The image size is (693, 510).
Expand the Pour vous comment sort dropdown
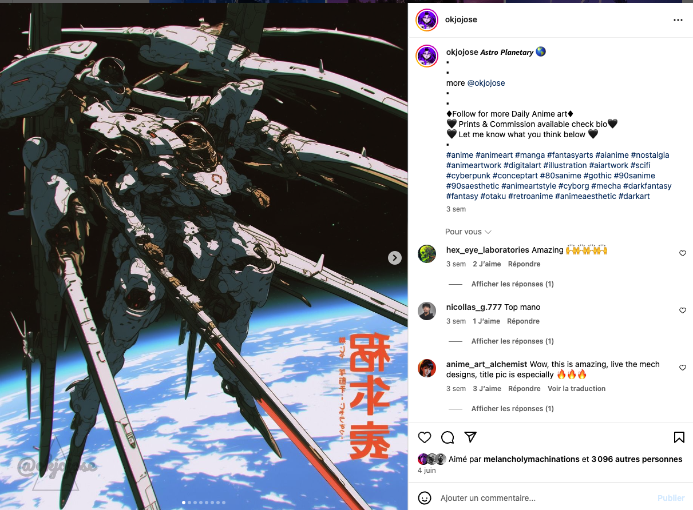[468, 232]
